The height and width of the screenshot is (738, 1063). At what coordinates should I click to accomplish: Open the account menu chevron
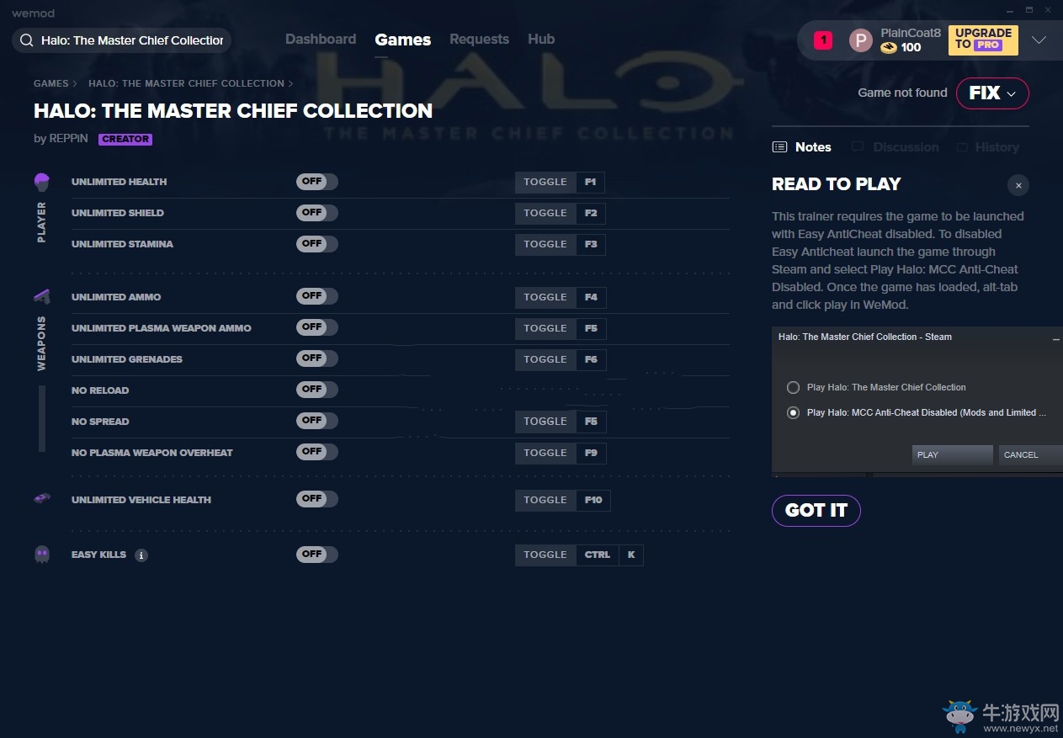(1039, 40)
